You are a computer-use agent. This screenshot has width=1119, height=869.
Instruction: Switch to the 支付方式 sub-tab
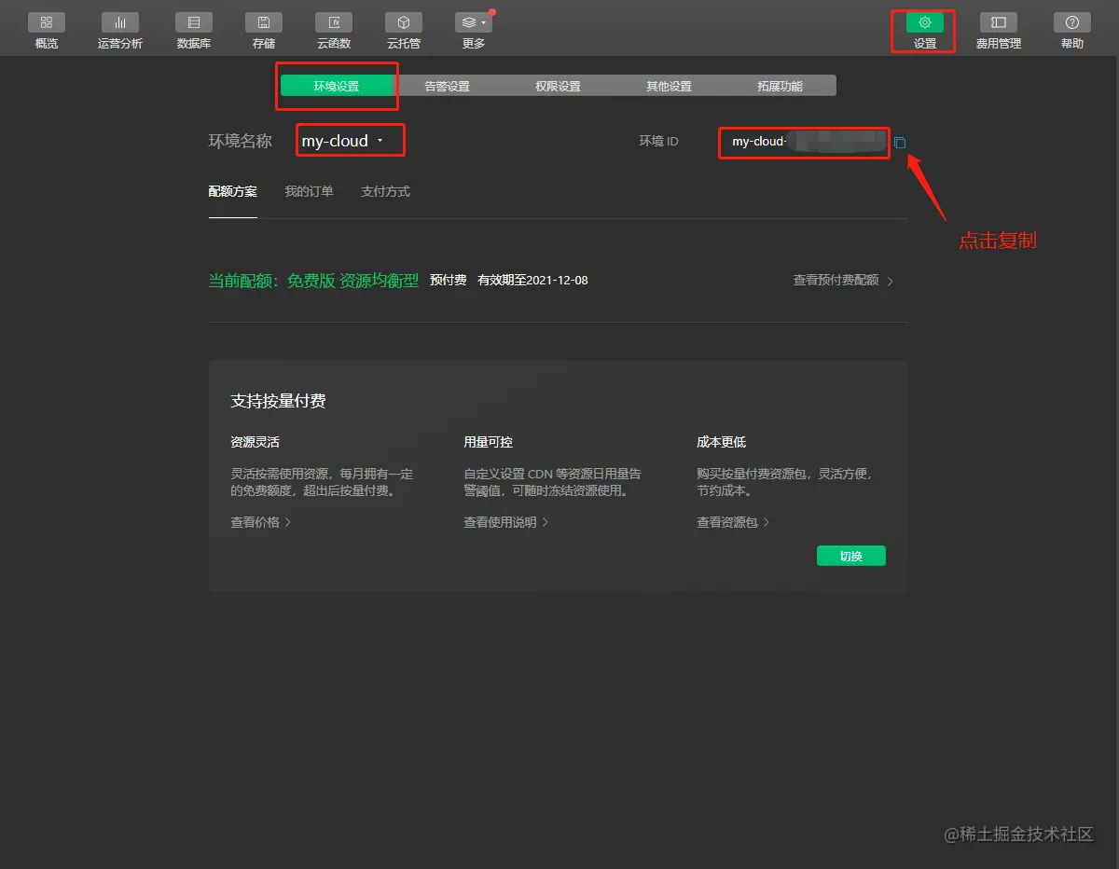[x=385, y=192]
